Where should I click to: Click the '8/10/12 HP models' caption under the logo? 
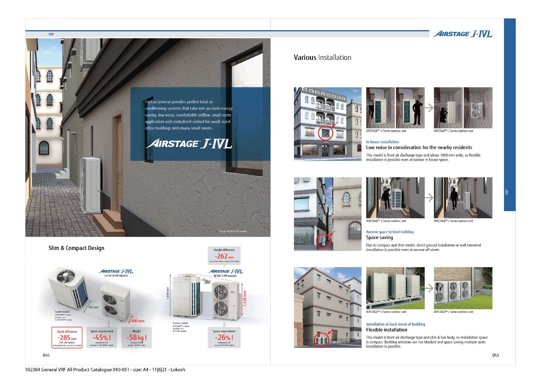tap(225, 276)
